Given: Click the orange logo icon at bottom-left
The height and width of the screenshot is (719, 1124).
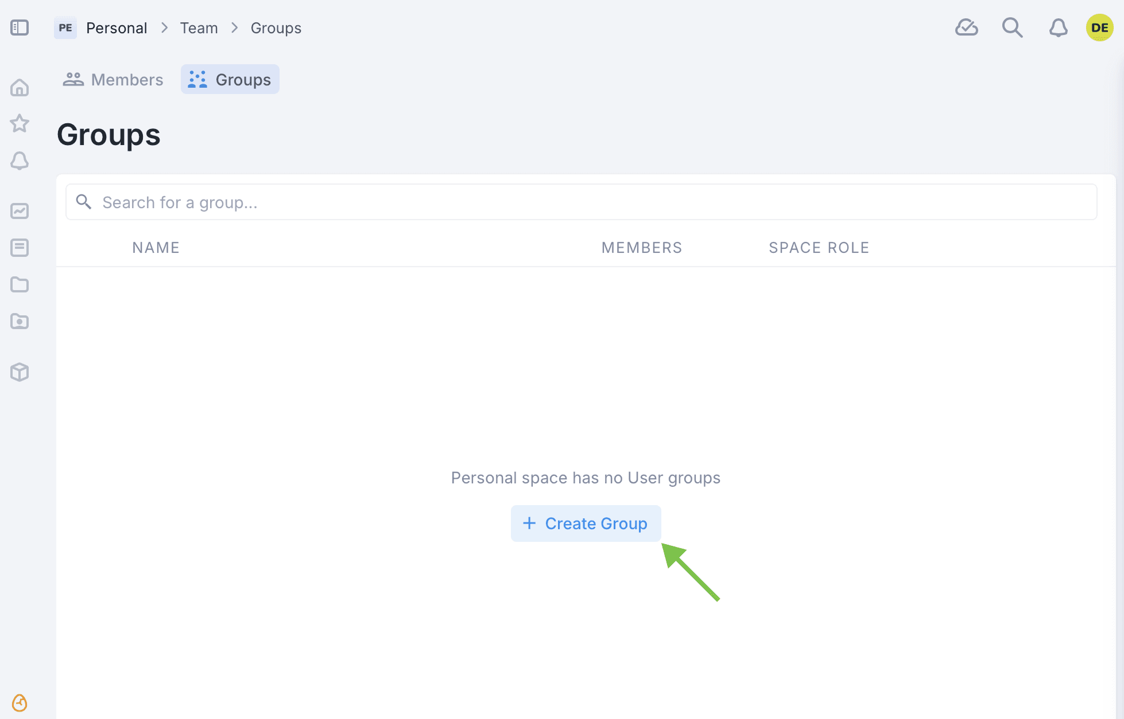Looking at the screenshot, I should click(20, 702).
